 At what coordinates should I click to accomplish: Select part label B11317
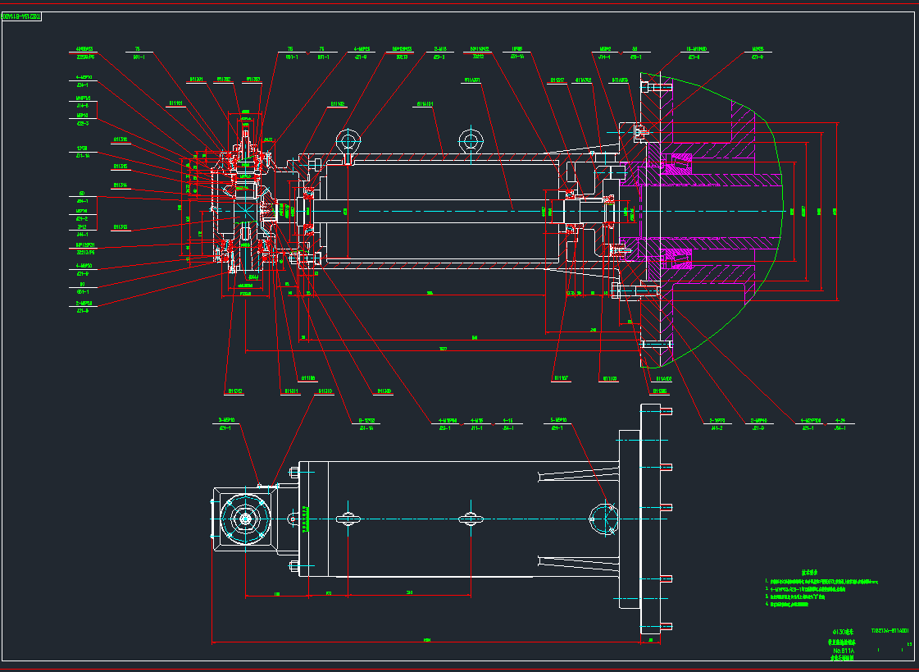[x=557, y=80]
